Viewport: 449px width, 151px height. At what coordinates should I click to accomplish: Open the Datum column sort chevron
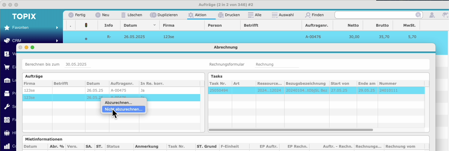pyautogui.click(x=155, y=25)
